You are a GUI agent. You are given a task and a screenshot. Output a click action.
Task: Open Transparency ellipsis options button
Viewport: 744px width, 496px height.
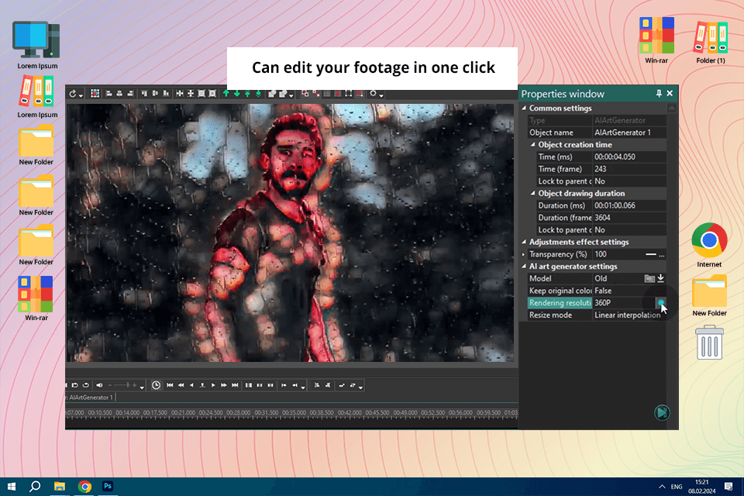click(662, 255)
